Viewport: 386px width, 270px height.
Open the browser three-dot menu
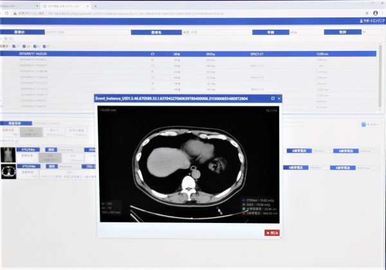tap(381, 12)
